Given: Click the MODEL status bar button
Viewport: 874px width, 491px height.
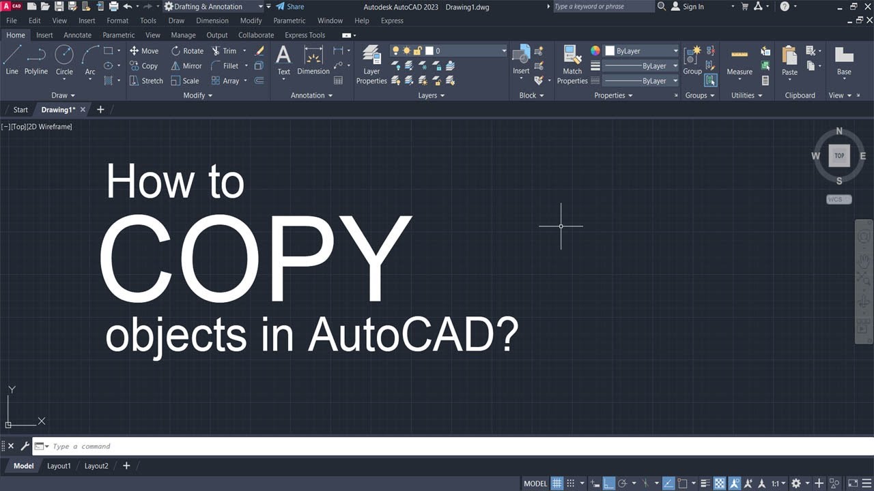Looking at the screenshot, I should coord(535,483).
